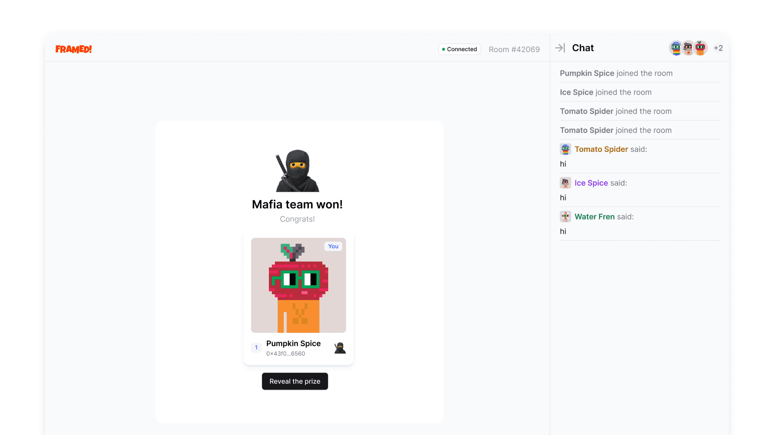Click the Ice Spice username in chat

[x=591, y=183]
